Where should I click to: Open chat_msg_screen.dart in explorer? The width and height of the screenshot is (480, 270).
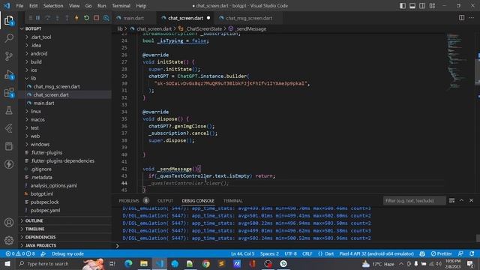click(57, 87)
